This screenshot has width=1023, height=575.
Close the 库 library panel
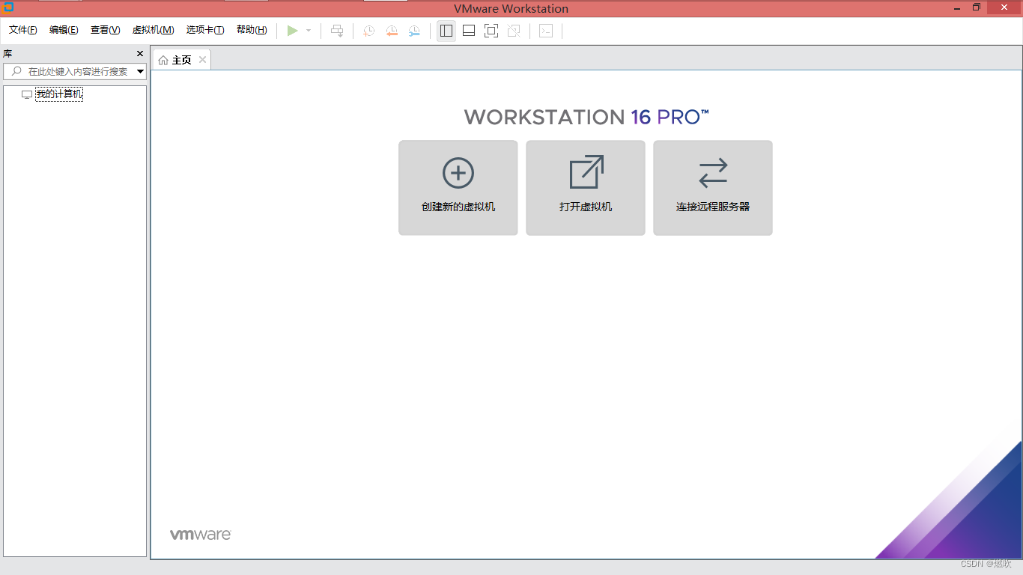point(140,54)
